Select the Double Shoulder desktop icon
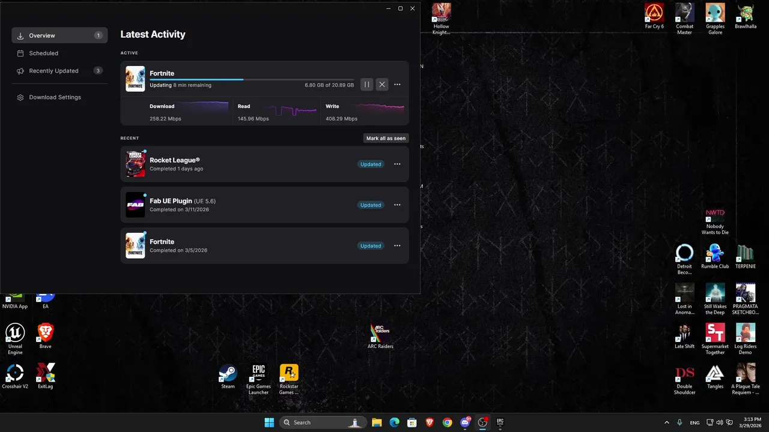The image size is (769, 432). point(684,379)
